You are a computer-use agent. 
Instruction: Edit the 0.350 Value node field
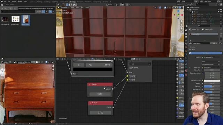coord(100,94)
